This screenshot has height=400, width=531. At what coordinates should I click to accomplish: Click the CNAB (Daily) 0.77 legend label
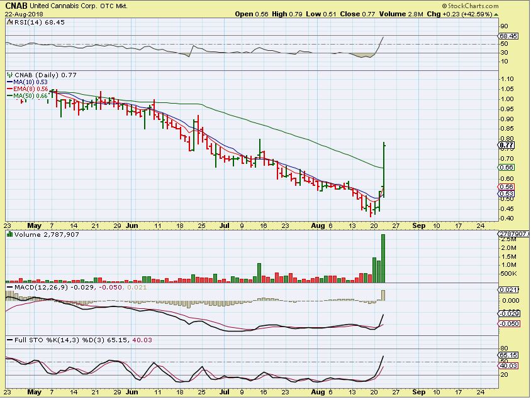point(45,75)
